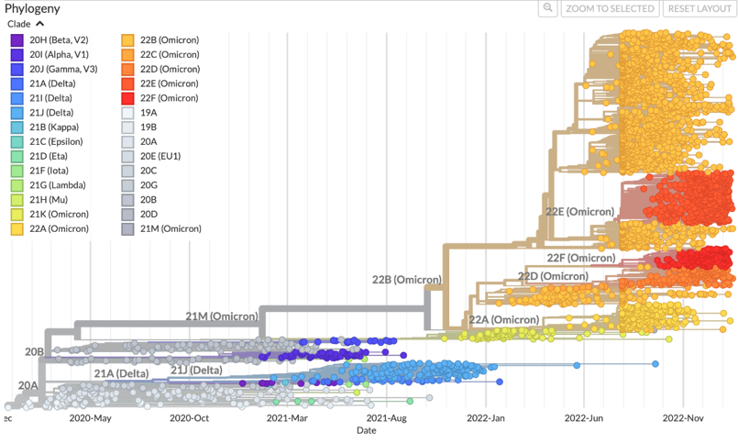This screenshot has height=443, width=738.
Task: Click the 22F (Omicron) red legend swatch
Action: point(127,98)
